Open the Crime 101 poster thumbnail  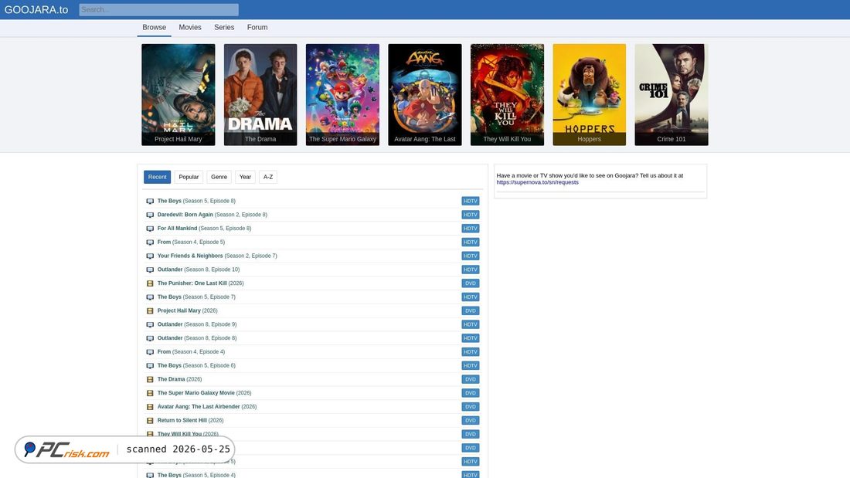(x=671, y=94)
